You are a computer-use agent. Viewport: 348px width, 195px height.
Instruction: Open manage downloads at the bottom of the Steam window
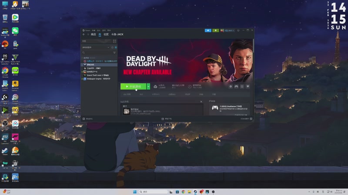167,119
